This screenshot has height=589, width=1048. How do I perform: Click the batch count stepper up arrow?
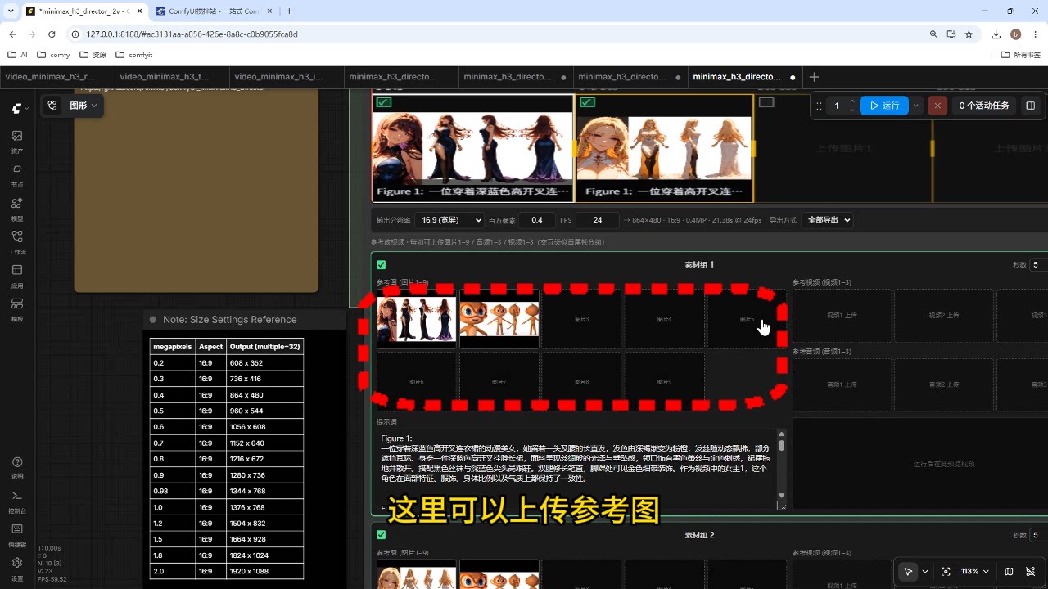[852, 101]
